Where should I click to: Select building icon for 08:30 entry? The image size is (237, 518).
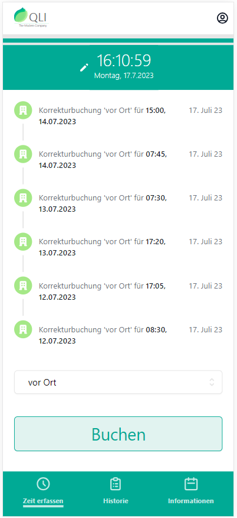23,330
